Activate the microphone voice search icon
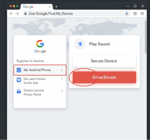This screenshot has width=150, height=140. click(127, 14)
